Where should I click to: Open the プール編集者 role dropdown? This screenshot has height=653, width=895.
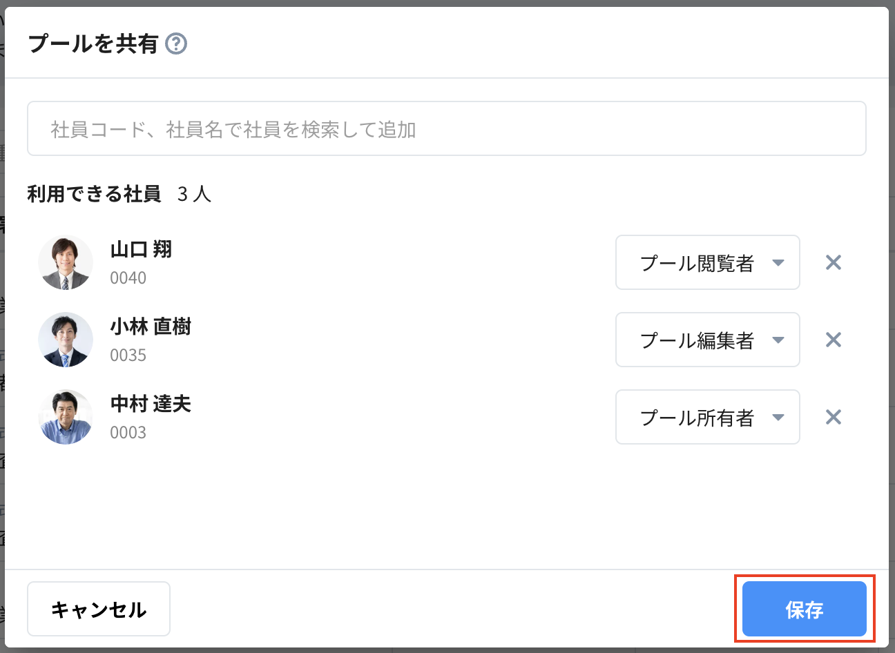[707, 340]
